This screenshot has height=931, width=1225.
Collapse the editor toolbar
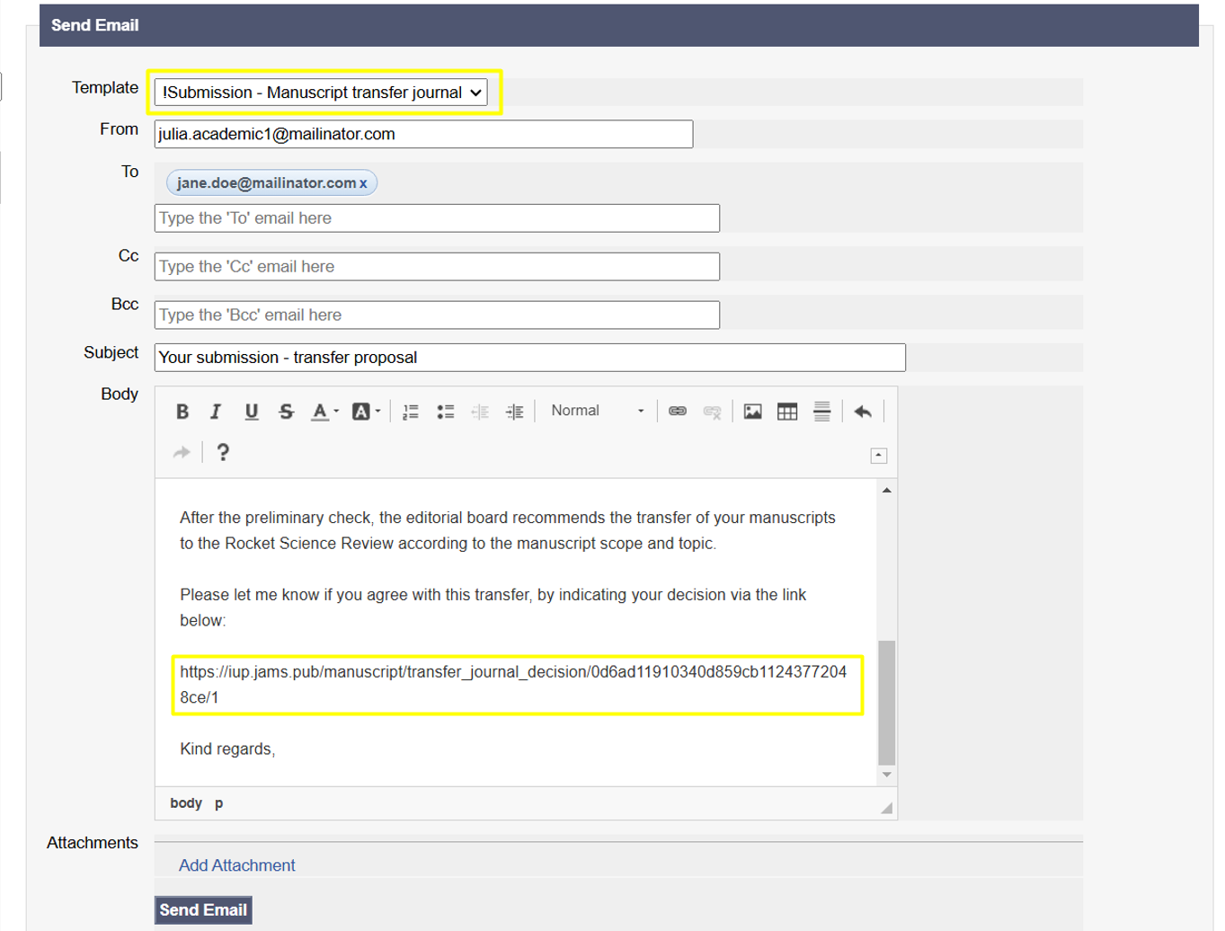click(x=879, y=456)
